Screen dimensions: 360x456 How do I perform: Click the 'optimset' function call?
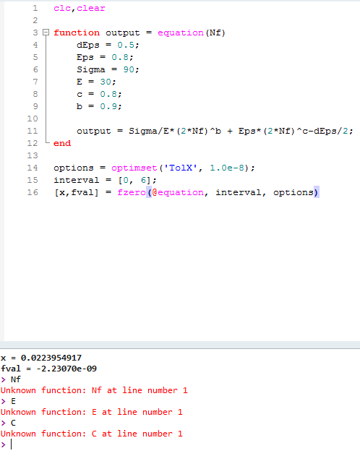(x=134, y=168)
